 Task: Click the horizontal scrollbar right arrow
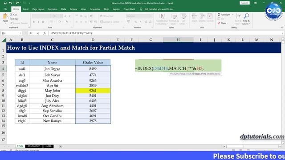(280, 146)
